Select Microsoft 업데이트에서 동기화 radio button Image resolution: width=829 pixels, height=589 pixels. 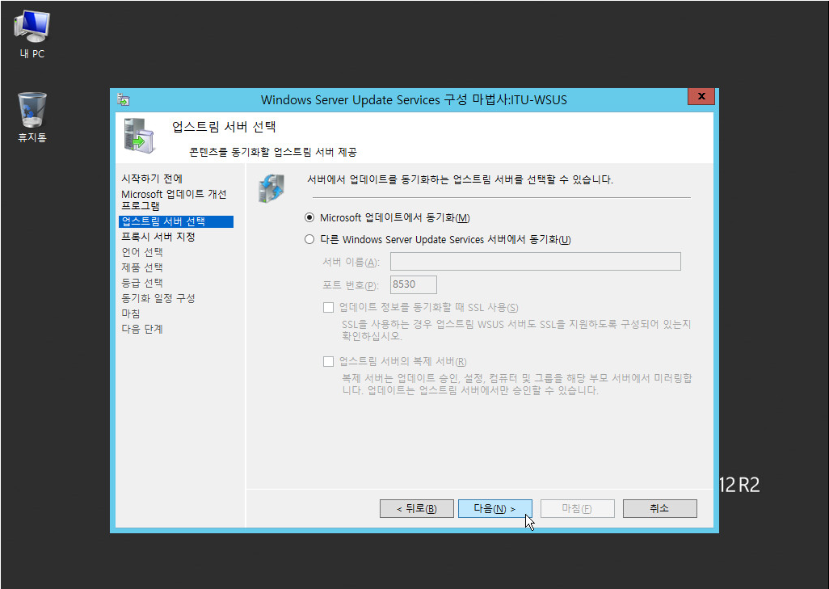309,218
